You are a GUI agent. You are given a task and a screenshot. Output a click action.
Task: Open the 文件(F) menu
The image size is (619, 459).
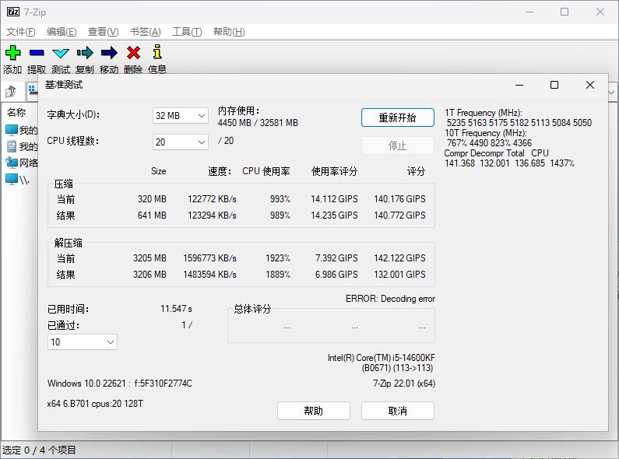tap(20, 32)
